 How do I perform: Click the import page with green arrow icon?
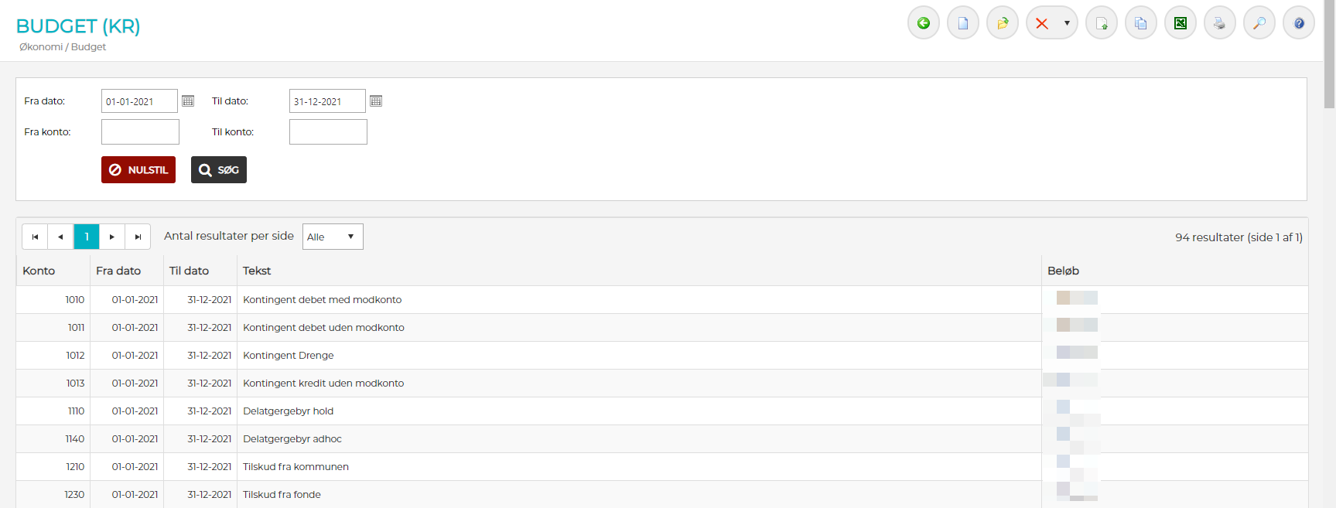click(1101, 23)
